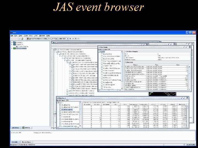Collapse the Z0 node in MC particle tree
198x148 pixels.
(60, 56)
